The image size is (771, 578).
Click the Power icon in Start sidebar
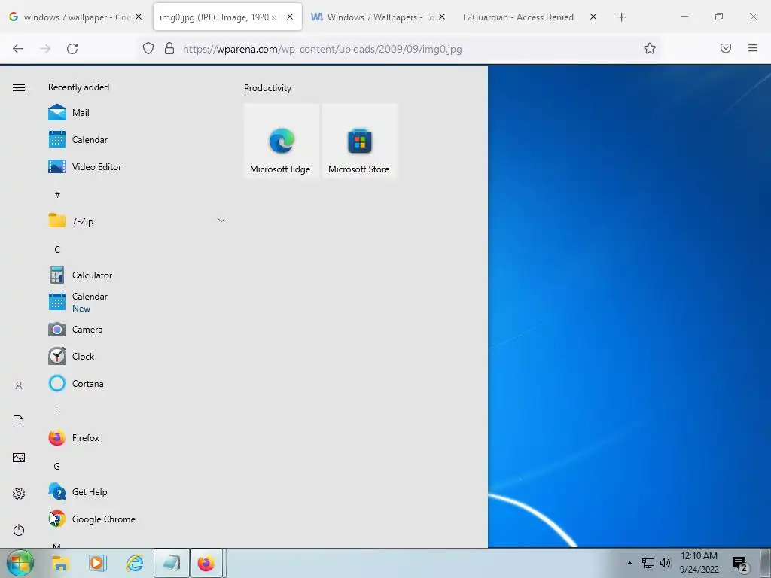pos(19,530)
